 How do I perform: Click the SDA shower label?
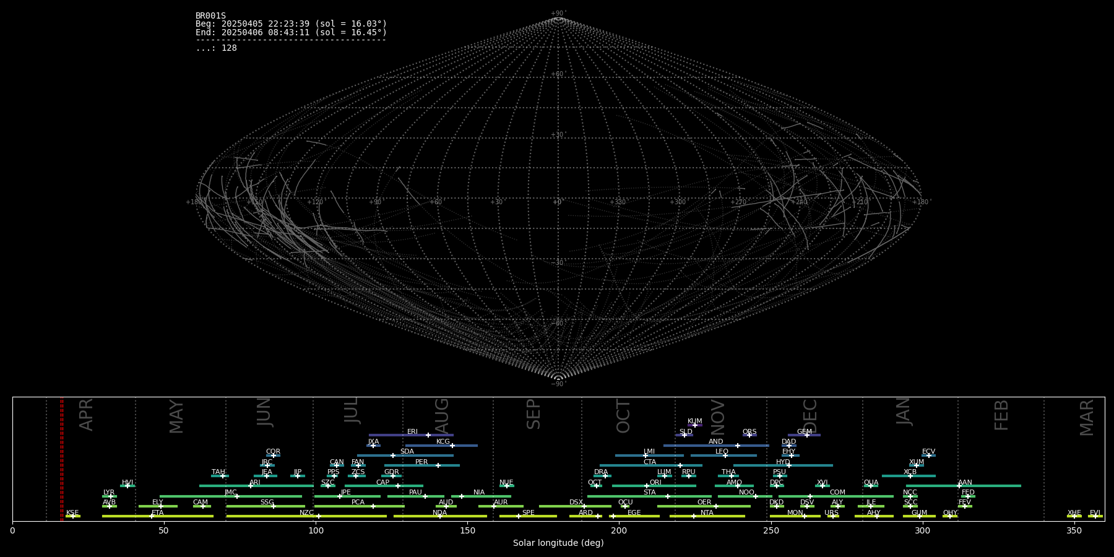click(407, 452)
